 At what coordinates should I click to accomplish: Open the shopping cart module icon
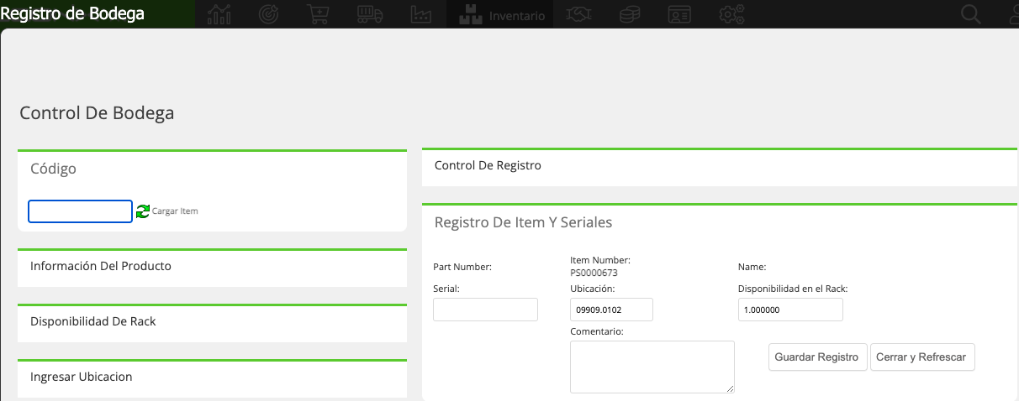point(318,14)
